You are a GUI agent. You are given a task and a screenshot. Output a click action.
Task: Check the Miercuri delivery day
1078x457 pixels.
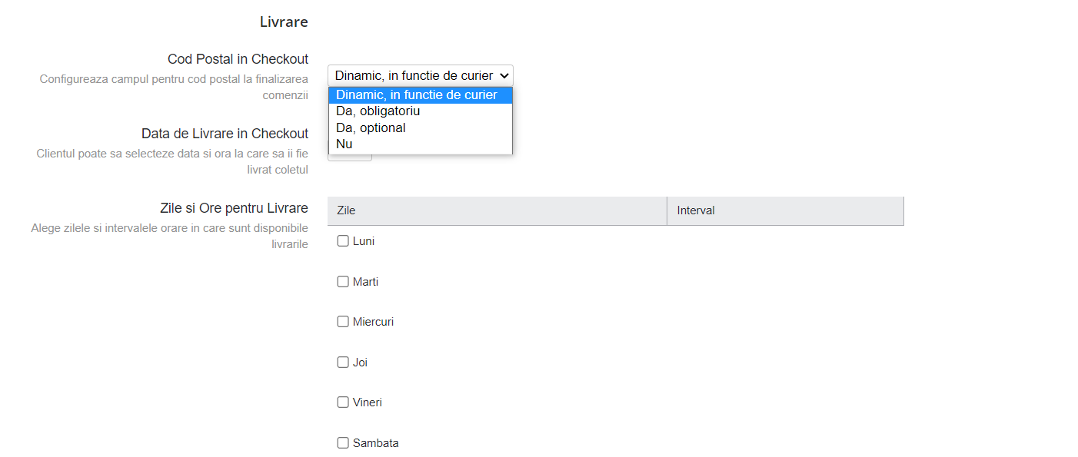tap(343, 322)
